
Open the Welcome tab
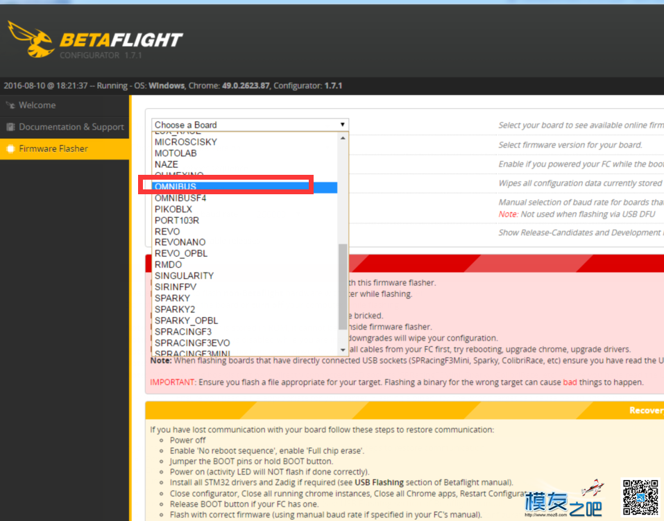pyautogui.click(x=65, y=105)
